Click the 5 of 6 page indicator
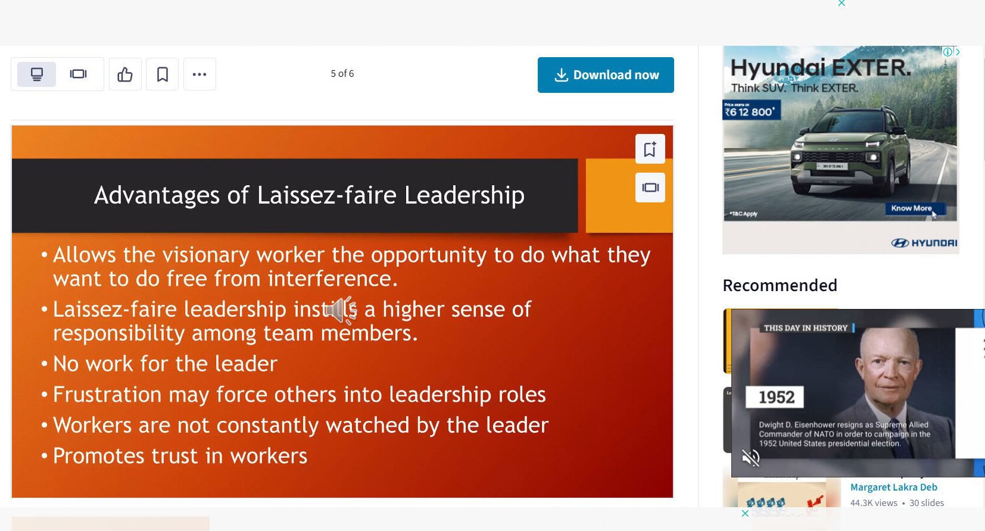The width and height of the screenshot is (985, 531). [342, 74]
